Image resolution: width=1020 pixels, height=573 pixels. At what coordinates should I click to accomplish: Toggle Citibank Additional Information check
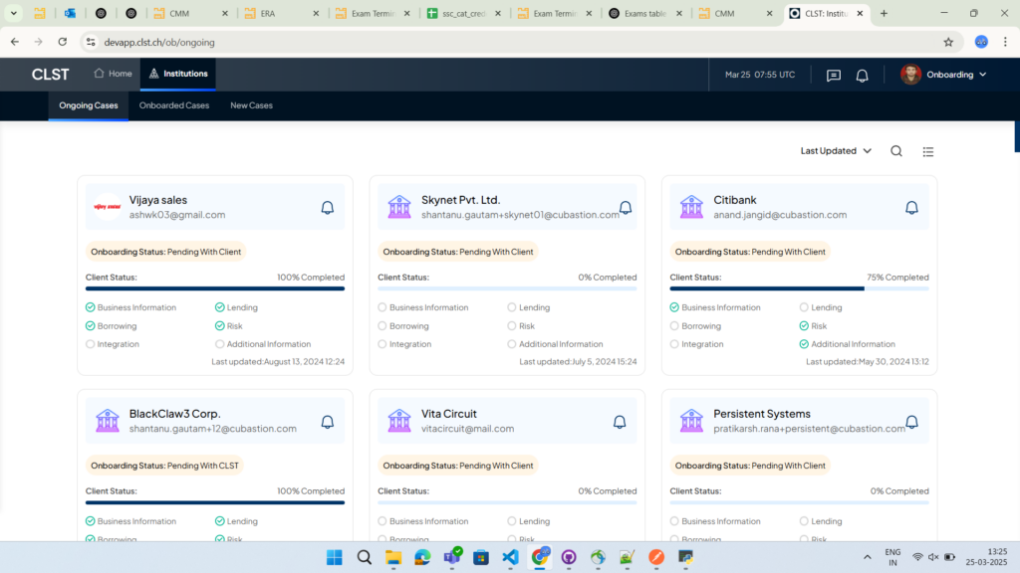804,344
